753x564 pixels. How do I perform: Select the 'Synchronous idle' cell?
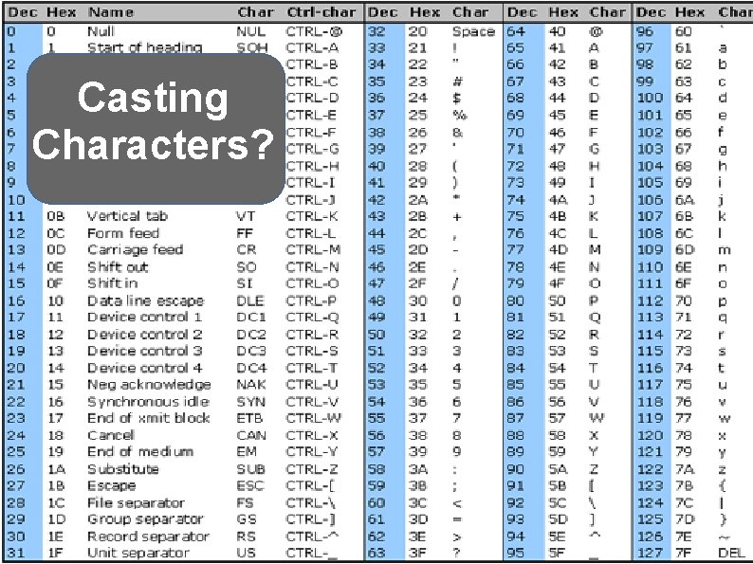tap(148, 402)
